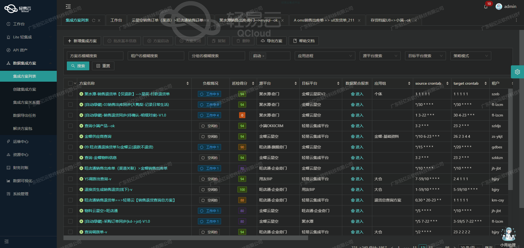Image resolution: width=524 pixels, height=248 pixels.
Task: Click the 新增集成方案 button
Action: point(82,41)
